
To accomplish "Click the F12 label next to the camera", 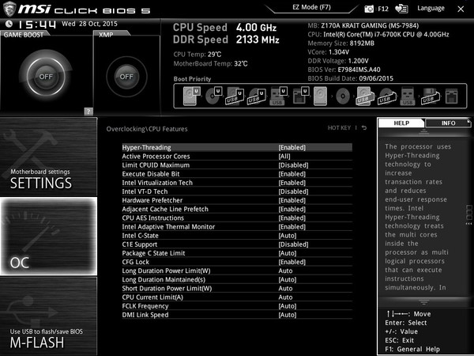I will pyautogui.click(x=382, y=9).
